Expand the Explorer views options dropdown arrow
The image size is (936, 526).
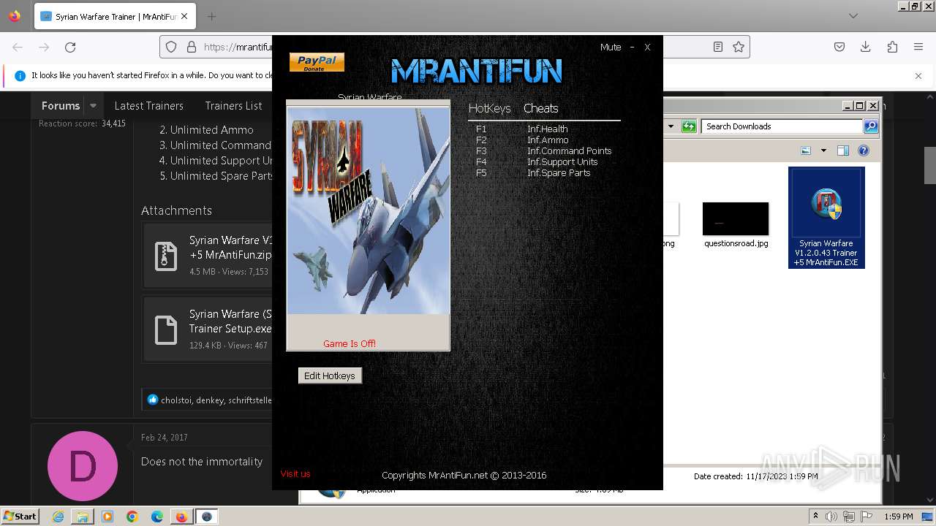tap(823, 150)
